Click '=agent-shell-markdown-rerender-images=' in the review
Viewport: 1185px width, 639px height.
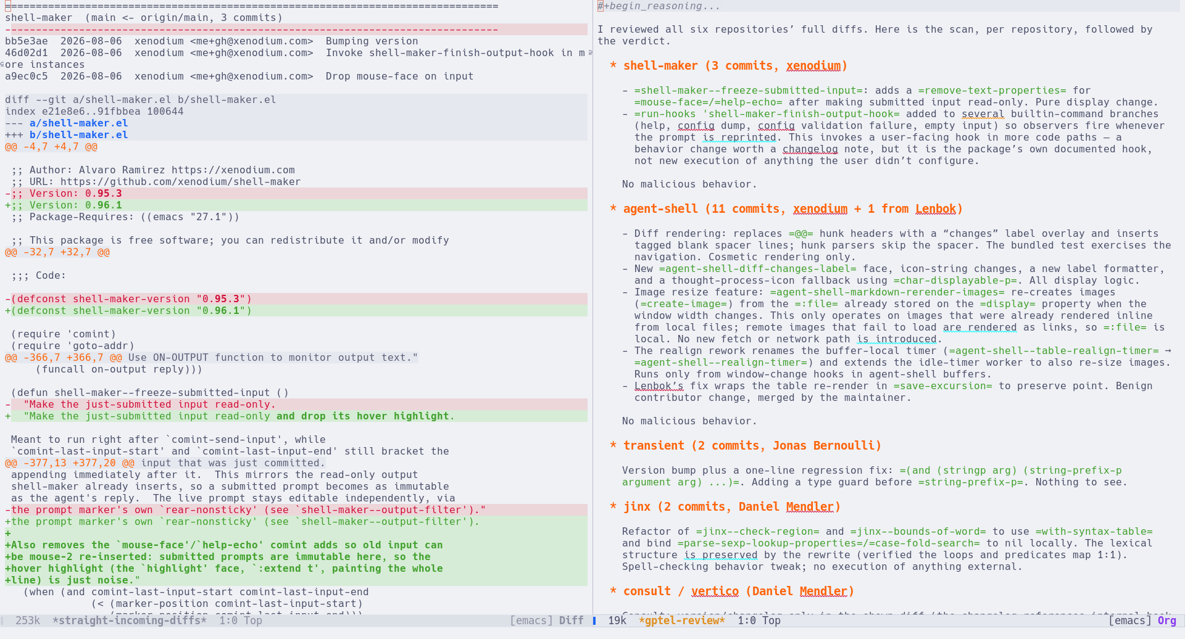pyautogui.click(x=888, y=292)
